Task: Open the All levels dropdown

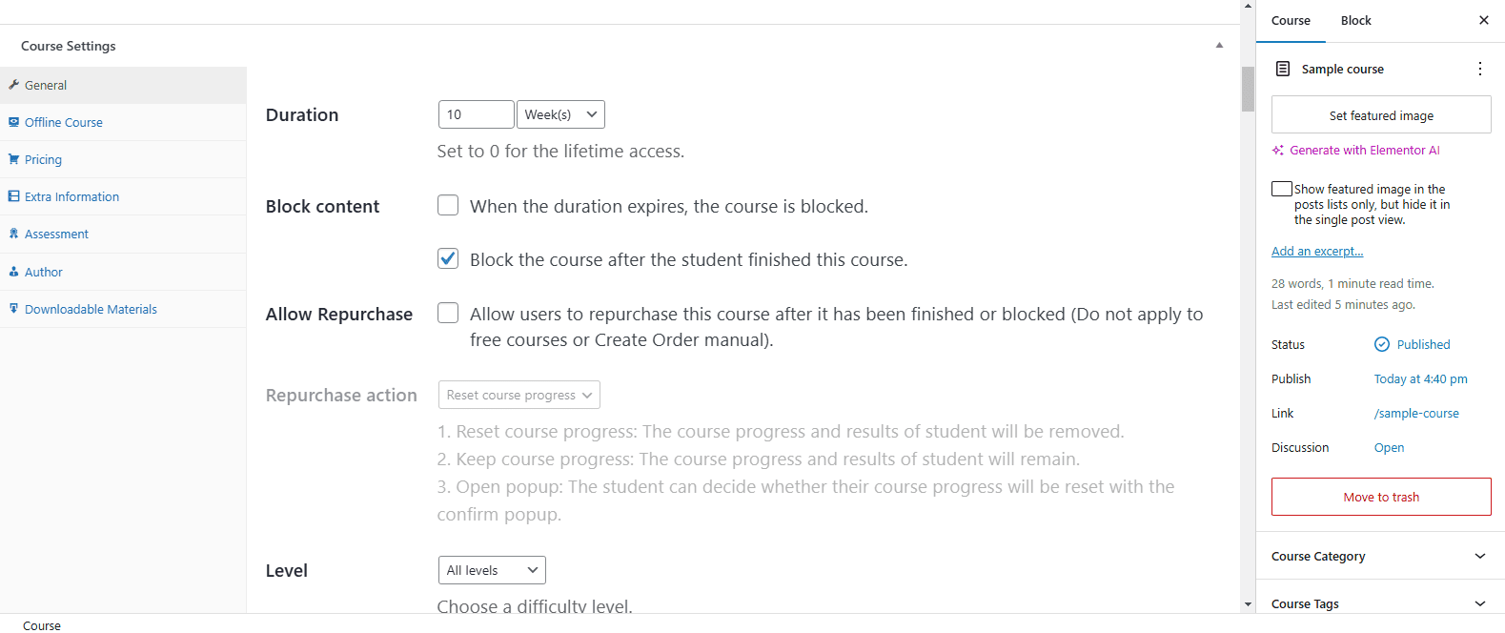Action: tap(492, 570)
